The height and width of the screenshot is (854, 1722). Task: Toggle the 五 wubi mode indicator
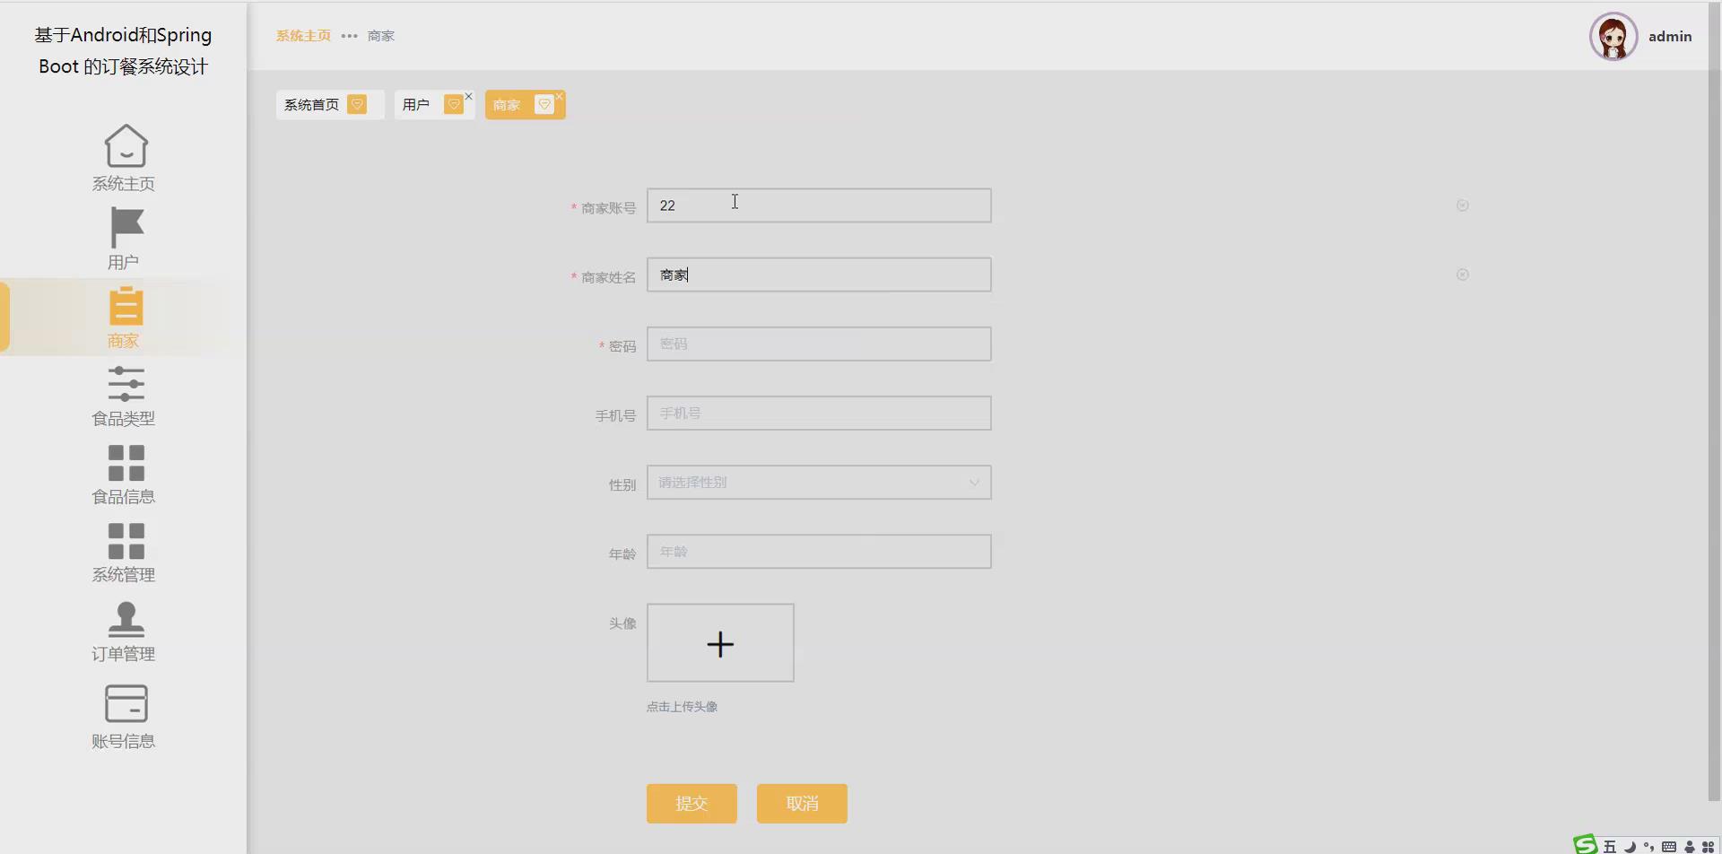pos(1610,847)
